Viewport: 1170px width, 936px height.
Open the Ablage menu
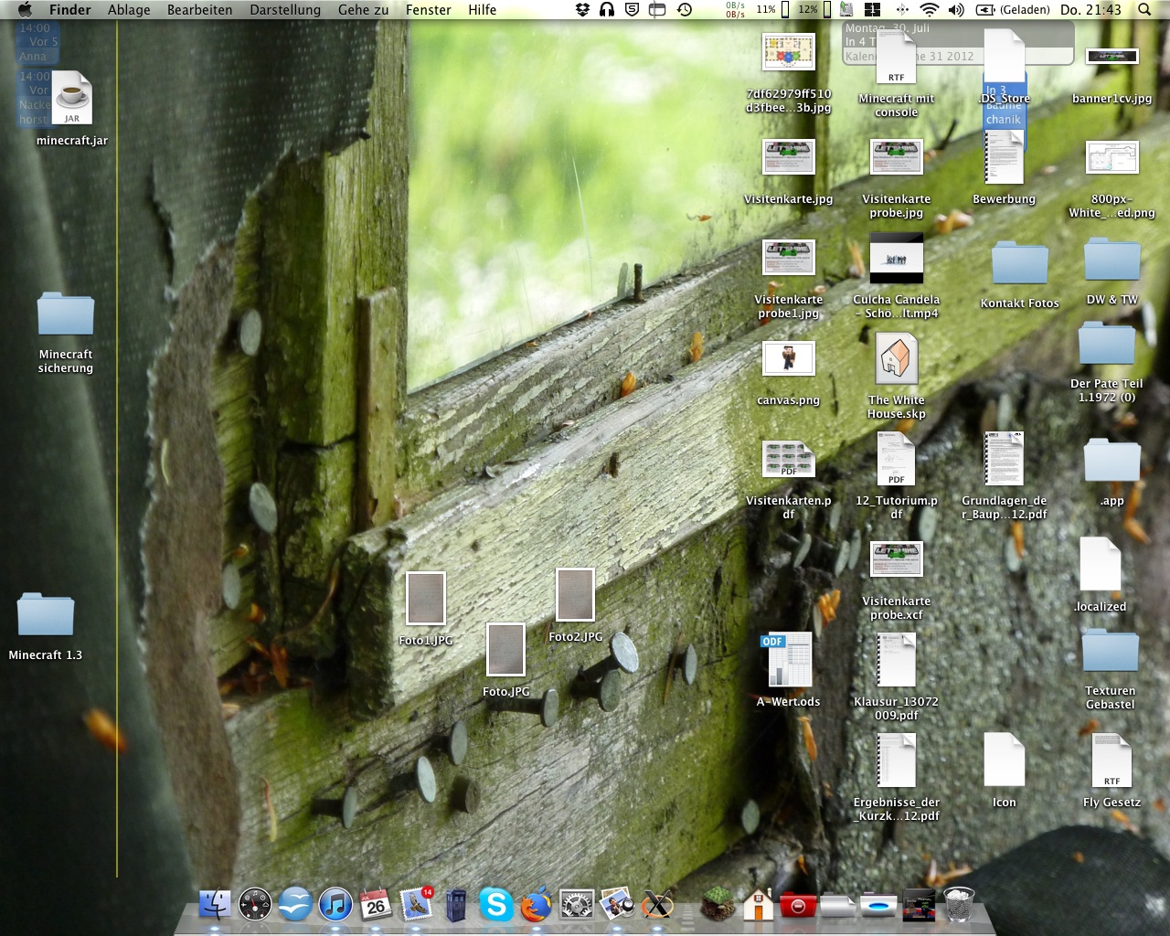[x=129, y=9]
